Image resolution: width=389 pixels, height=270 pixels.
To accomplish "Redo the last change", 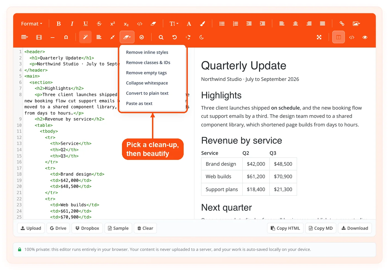I will pyautogui.click(x=188, y=37).
